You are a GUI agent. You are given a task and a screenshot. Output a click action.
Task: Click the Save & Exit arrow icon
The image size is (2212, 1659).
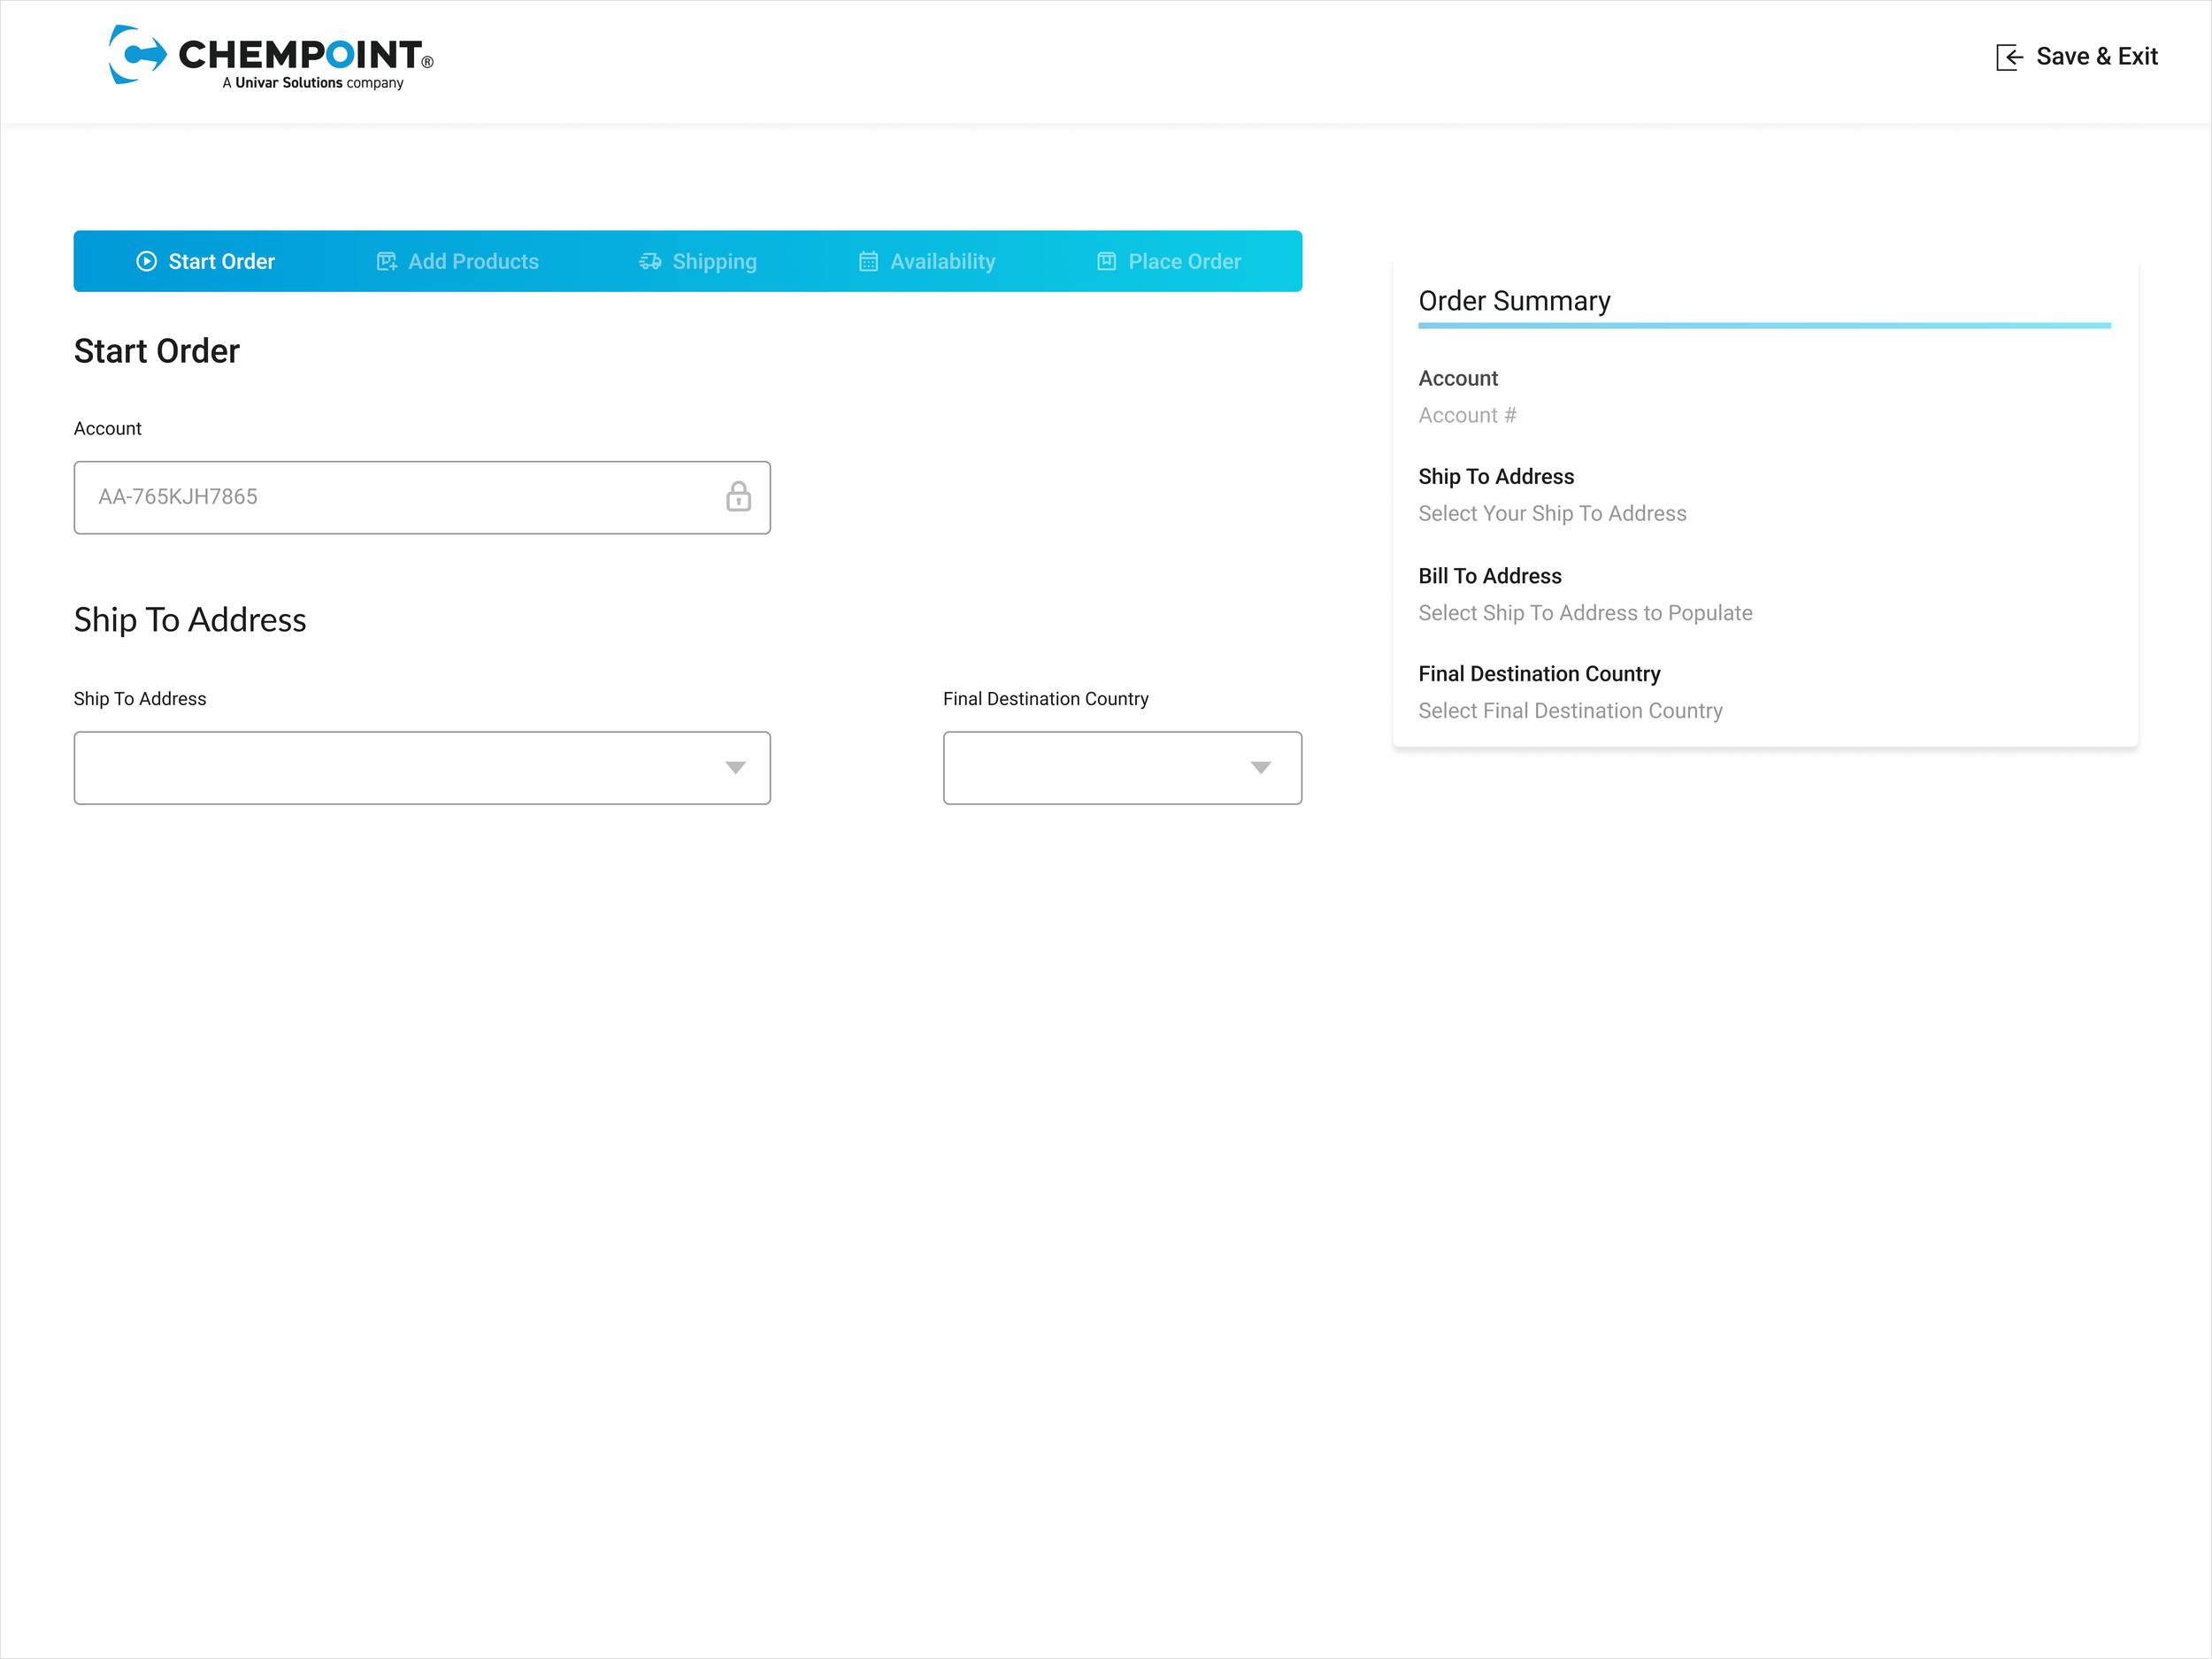click(2009, 57)
